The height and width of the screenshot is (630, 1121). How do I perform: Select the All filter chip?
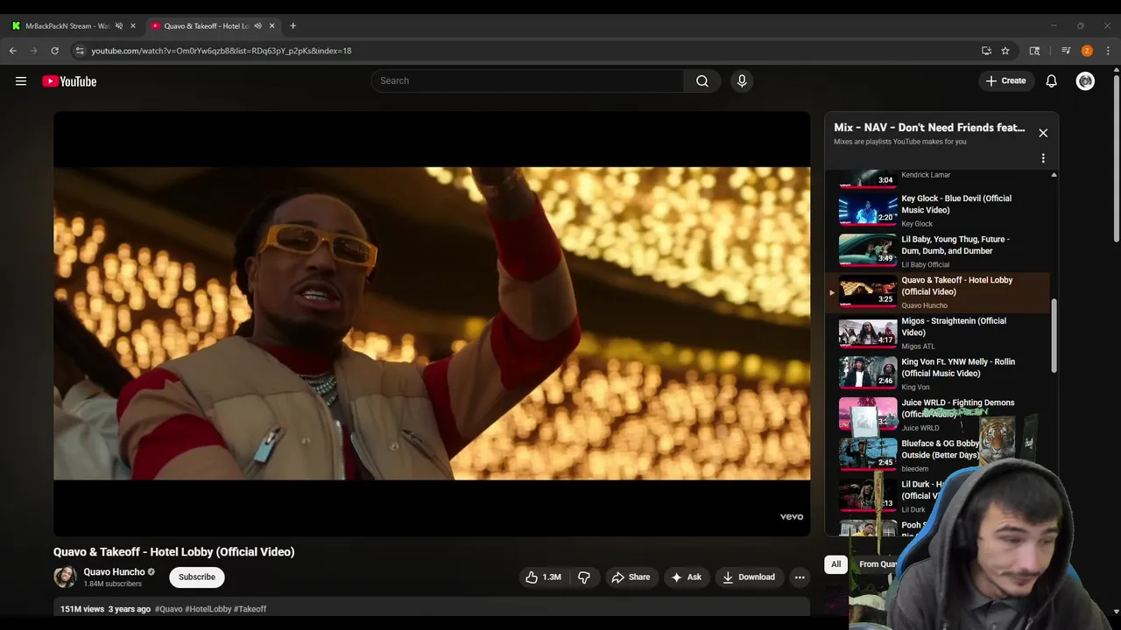[x=835, y=564]
